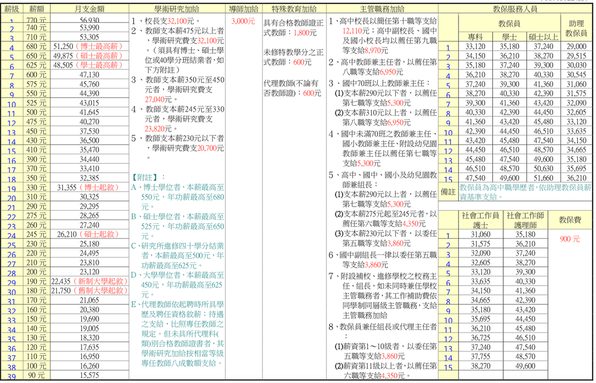Click the 助理教保員 column header
Screen dimensions: 596x383
tap(576, 28)
